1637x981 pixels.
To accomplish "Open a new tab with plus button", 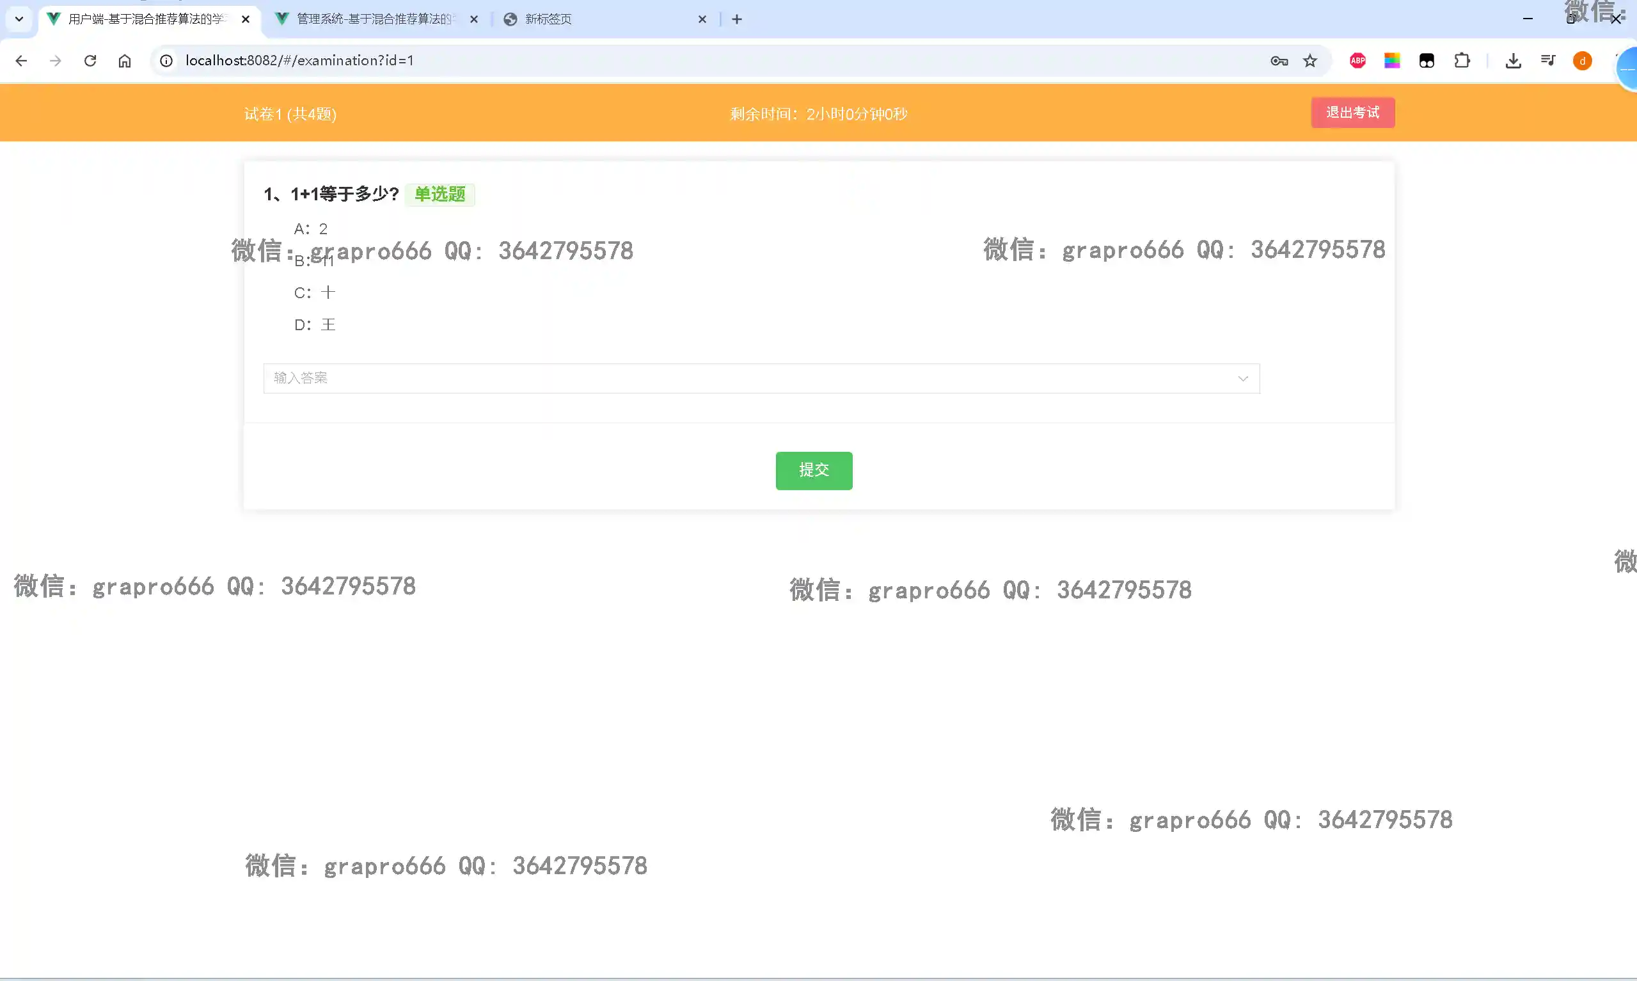I will coord(737,19).
